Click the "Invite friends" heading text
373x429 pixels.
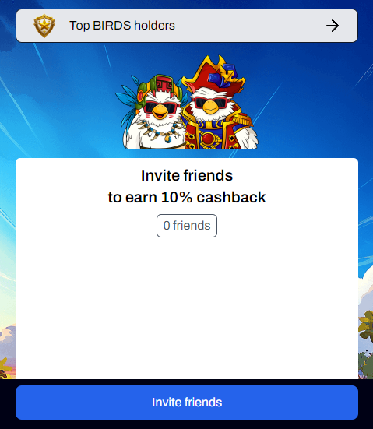[x=187, y=175]
